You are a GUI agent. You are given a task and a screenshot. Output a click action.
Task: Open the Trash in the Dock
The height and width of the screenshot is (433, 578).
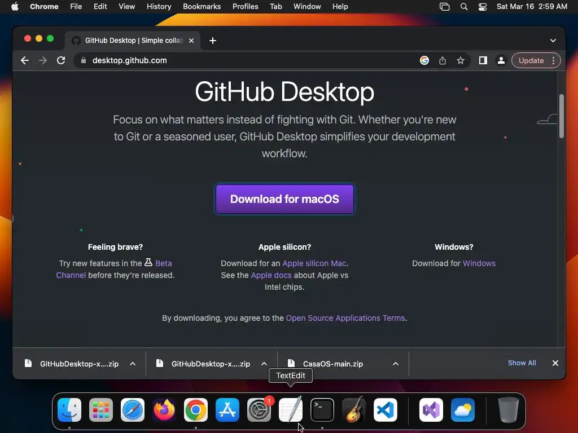[509, 410]
